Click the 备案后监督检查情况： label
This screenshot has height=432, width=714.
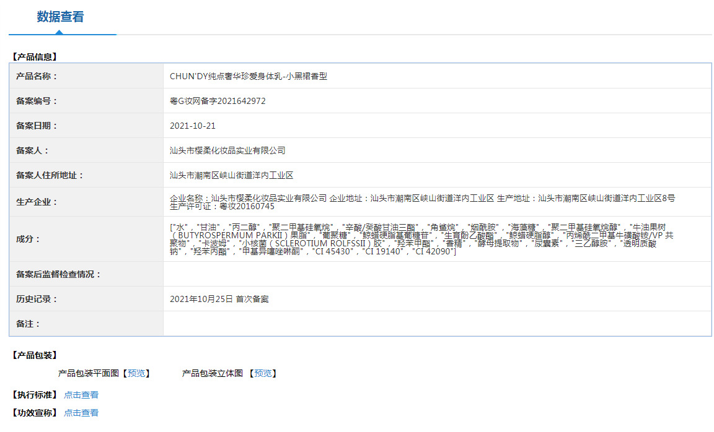click(59, 275)
